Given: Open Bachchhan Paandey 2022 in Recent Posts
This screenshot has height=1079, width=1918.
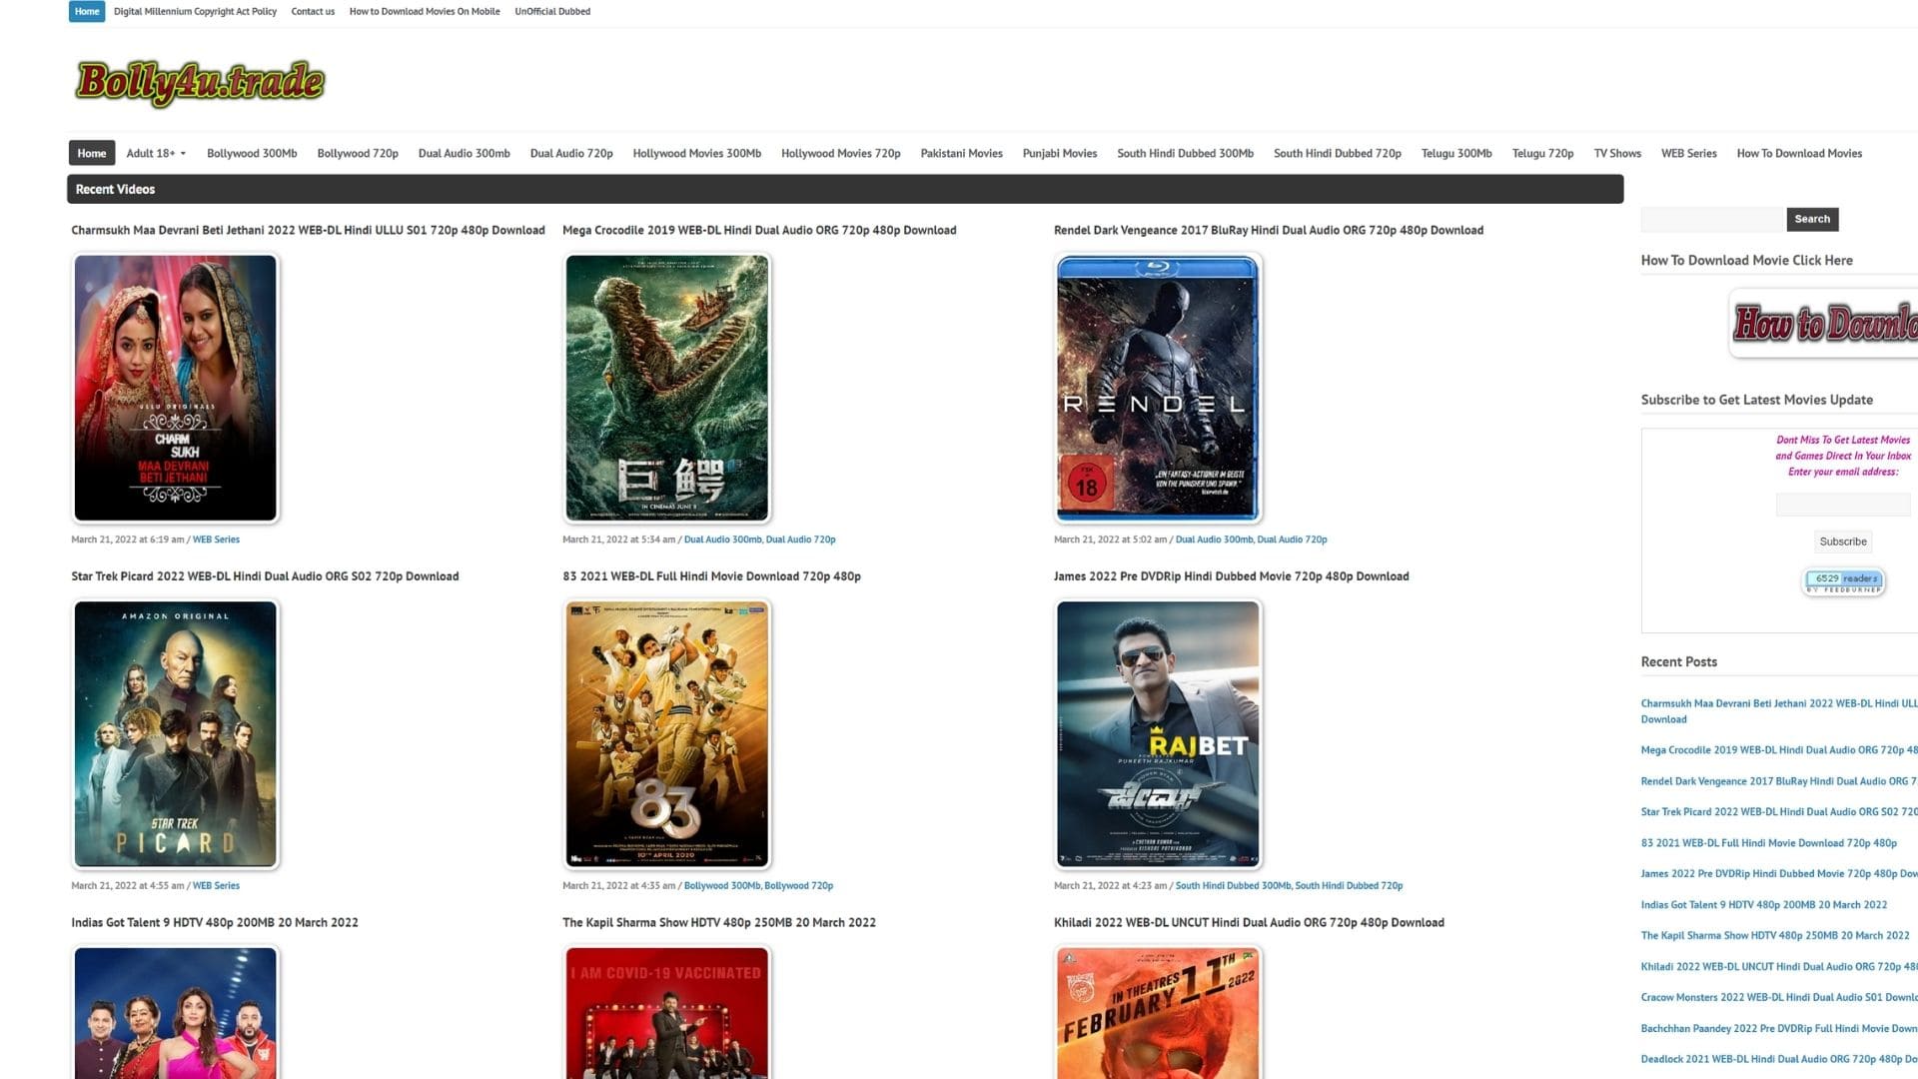Looking at the screenshot, I should 1778,1029.
